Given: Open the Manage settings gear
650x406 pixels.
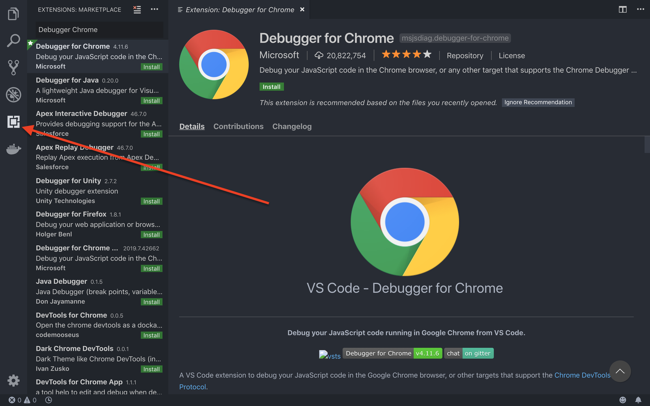Looking at the screenshot, I should coord(13,380).
